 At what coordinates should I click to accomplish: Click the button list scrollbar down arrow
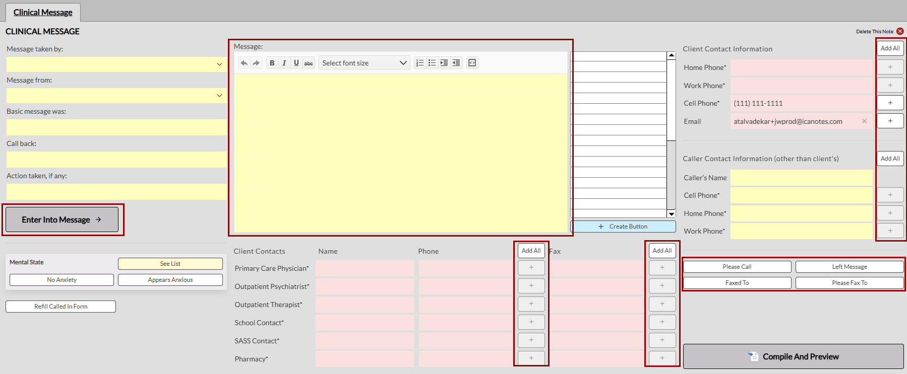tap(672, 214)
